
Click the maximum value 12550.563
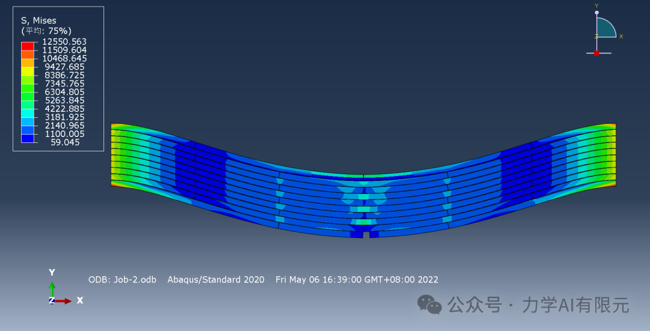pos(64,42)
